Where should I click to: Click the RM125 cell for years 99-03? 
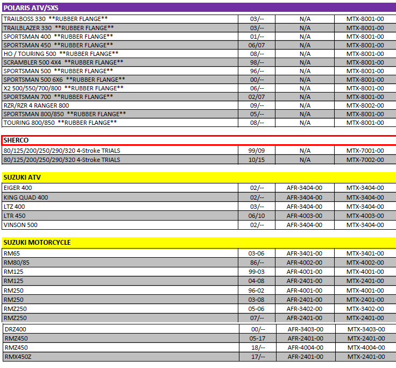[120, 272]
